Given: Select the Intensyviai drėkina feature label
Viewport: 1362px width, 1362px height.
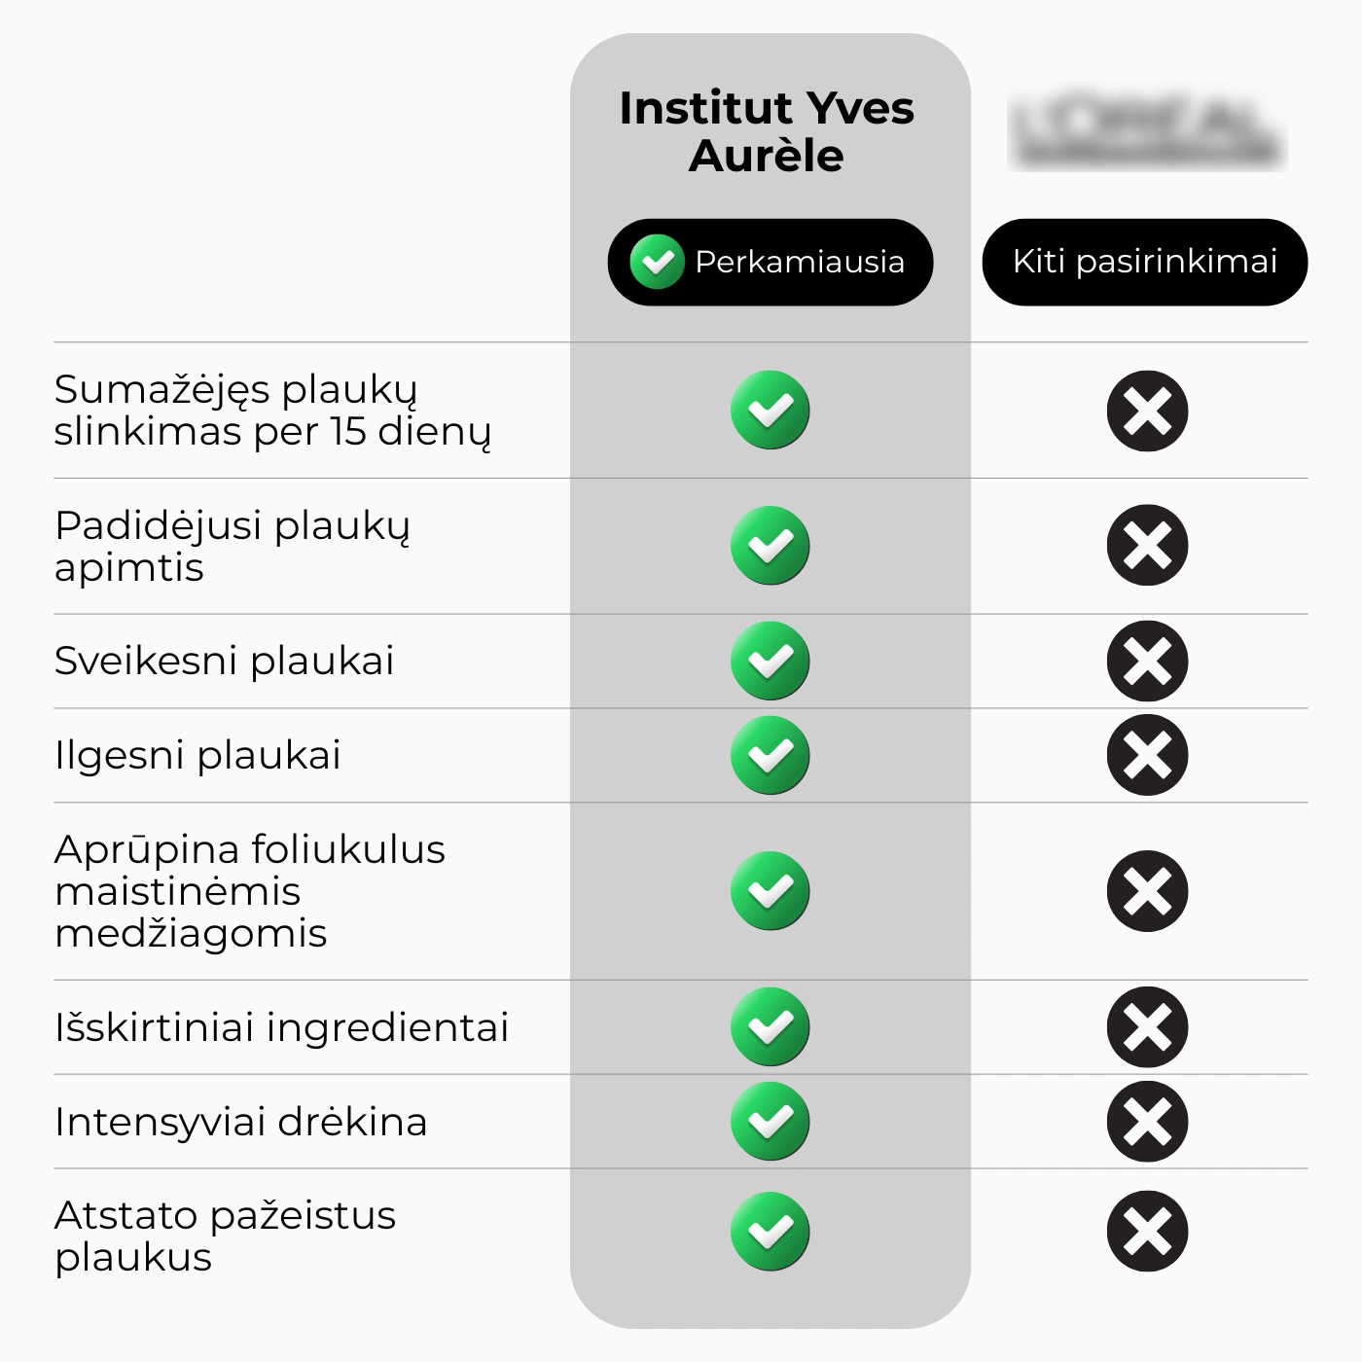Looking at the screenshot, I should (241, 1122).
